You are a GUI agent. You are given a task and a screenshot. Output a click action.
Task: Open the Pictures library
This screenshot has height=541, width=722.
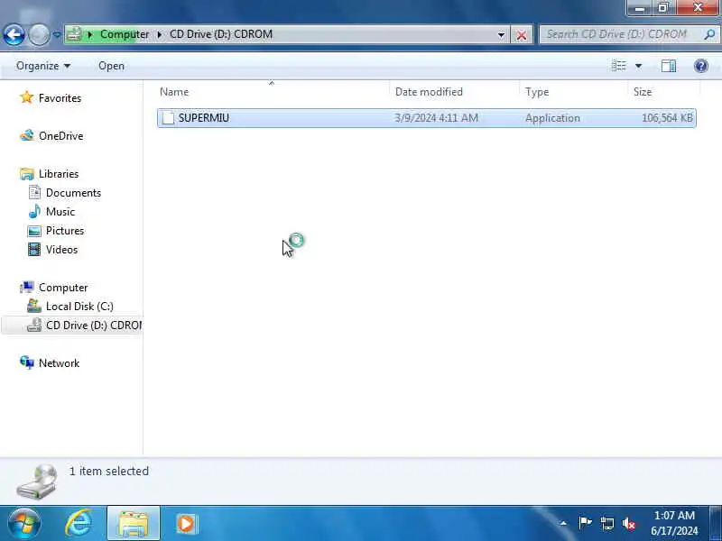[x=65, y=231]
